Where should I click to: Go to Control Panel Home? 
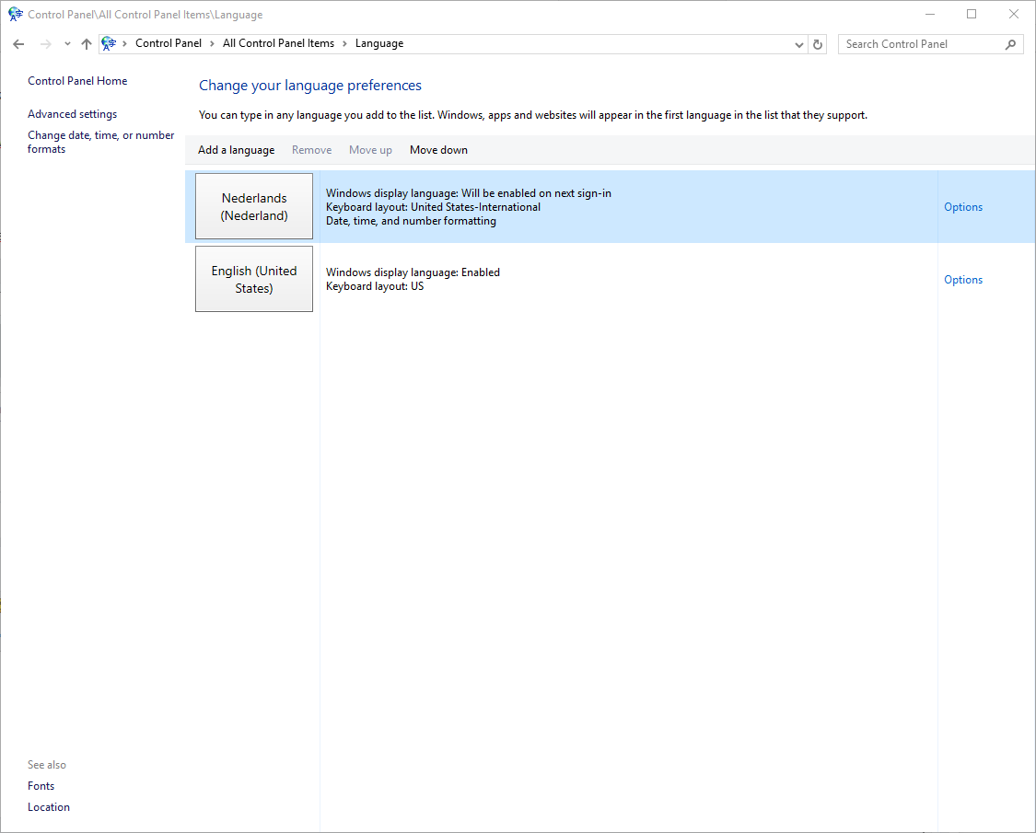tap(77, 81)
